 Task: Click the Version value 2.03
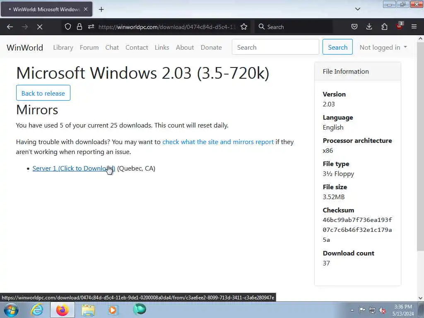pyautogui.click(x=329, y=104)
